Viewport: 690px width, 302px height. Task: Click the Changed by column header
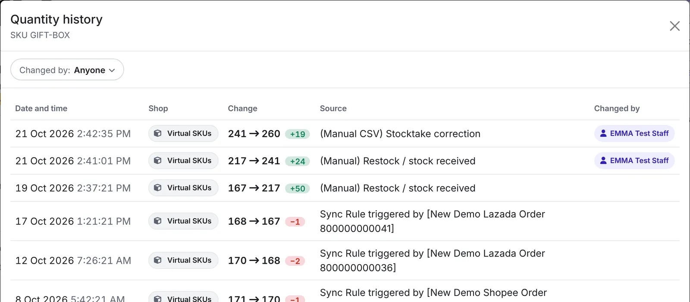pyautogui.click(x=617, y=108)
